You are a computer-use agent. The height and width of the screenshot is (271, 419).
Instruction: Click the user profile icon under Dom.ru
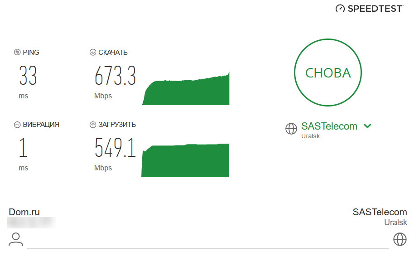click(x=16, y=239)
